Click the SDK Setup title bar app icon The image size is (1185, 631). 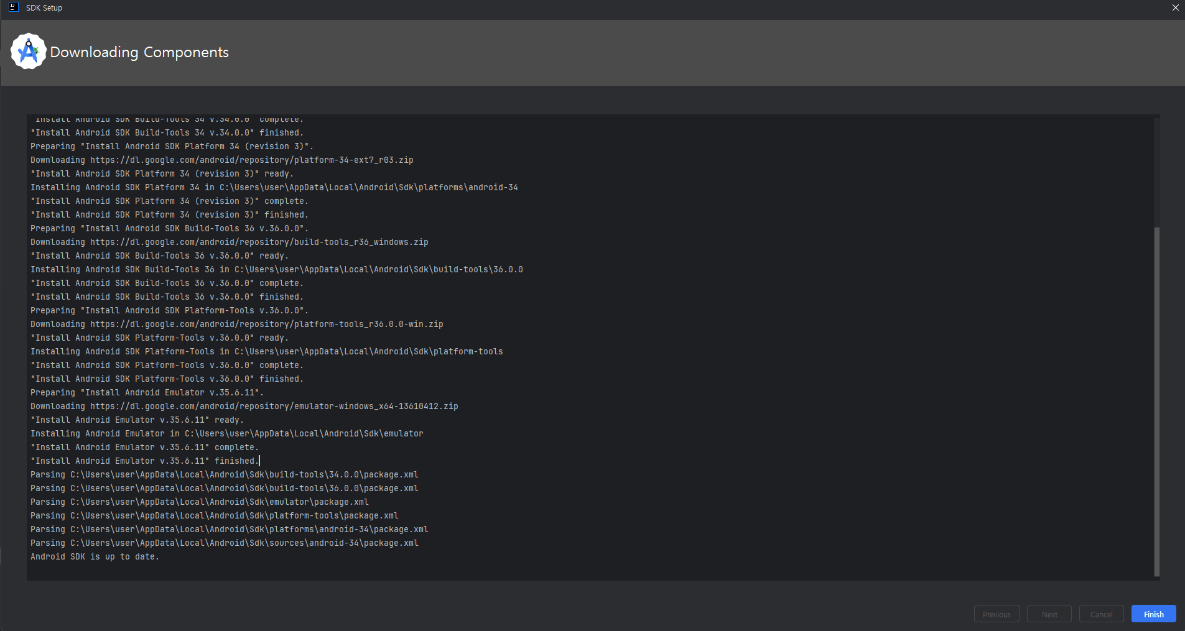[x=14, y=7]
